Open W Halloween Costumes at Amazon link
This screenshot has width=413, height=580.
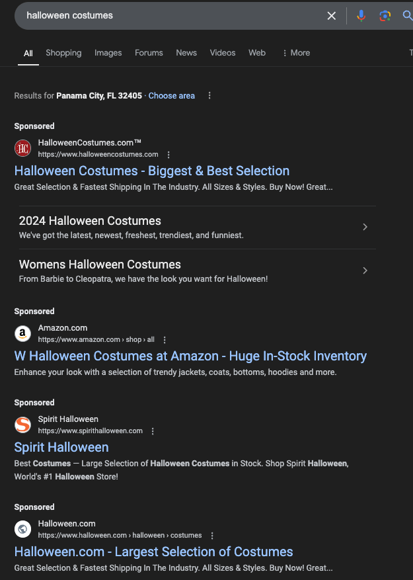(x=190, y=356)
